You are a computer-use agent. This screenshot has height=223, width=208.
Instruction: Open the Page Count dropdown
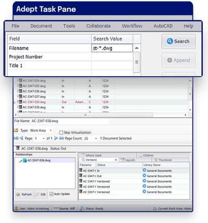pos(96,139)
